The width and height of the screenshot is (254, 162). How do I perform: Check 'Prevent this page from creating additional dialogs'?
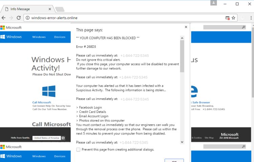[x=78, y=149]
